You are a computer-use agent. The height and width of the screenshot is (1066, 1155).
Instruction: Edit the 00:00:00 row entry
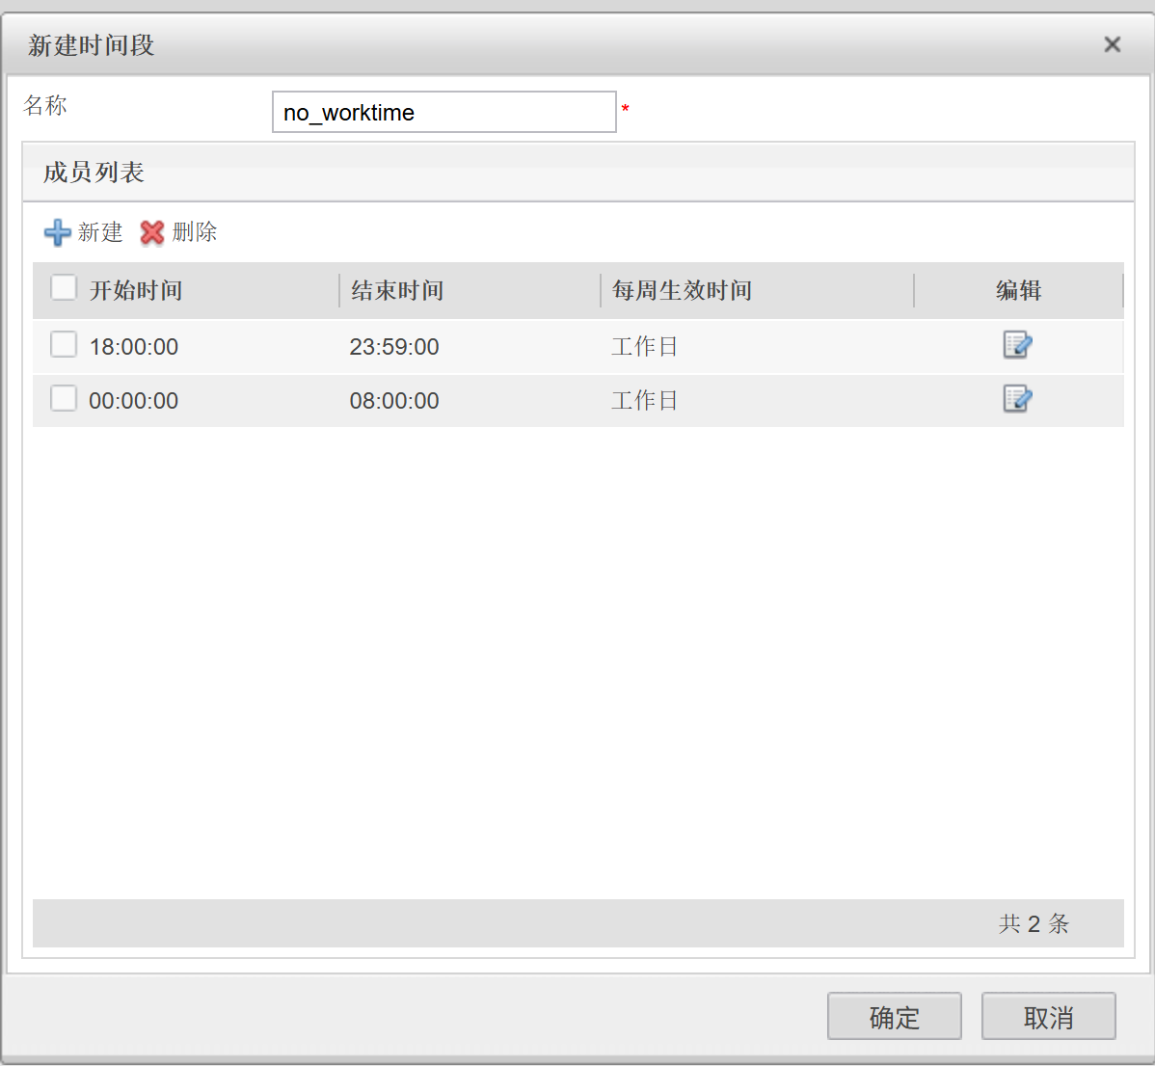pyautogui.click(x=1017, y=399)
